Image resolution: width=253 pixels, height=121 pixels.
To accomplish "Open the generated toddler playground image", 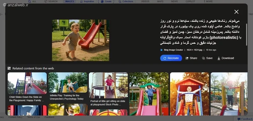I will pyautogui.click(x=81, y=40).
